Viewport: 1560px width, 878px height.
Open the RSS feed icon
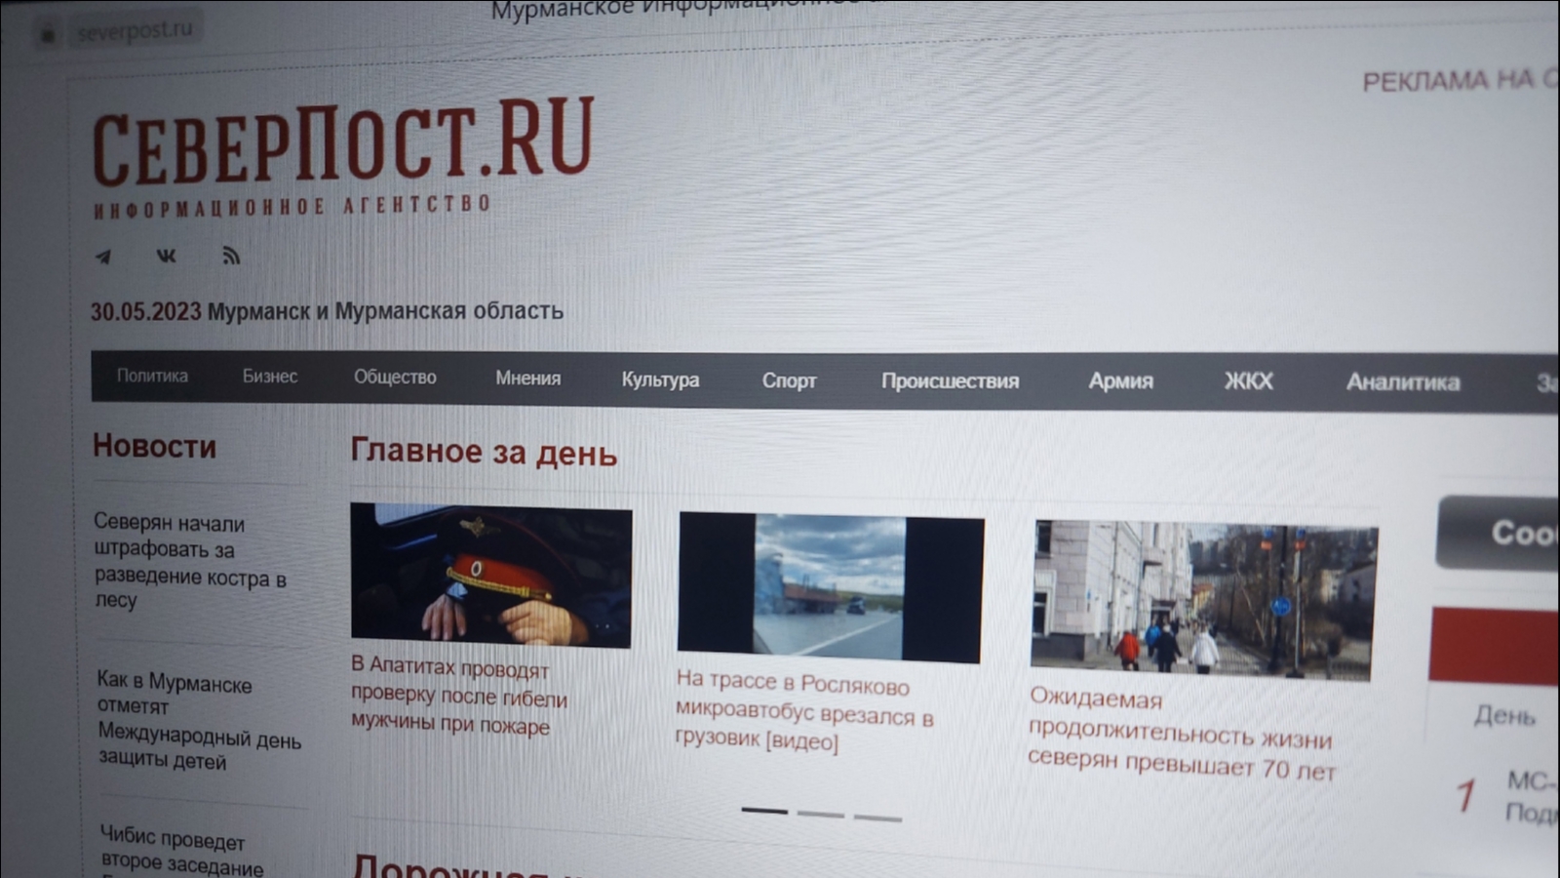[230, 256]
